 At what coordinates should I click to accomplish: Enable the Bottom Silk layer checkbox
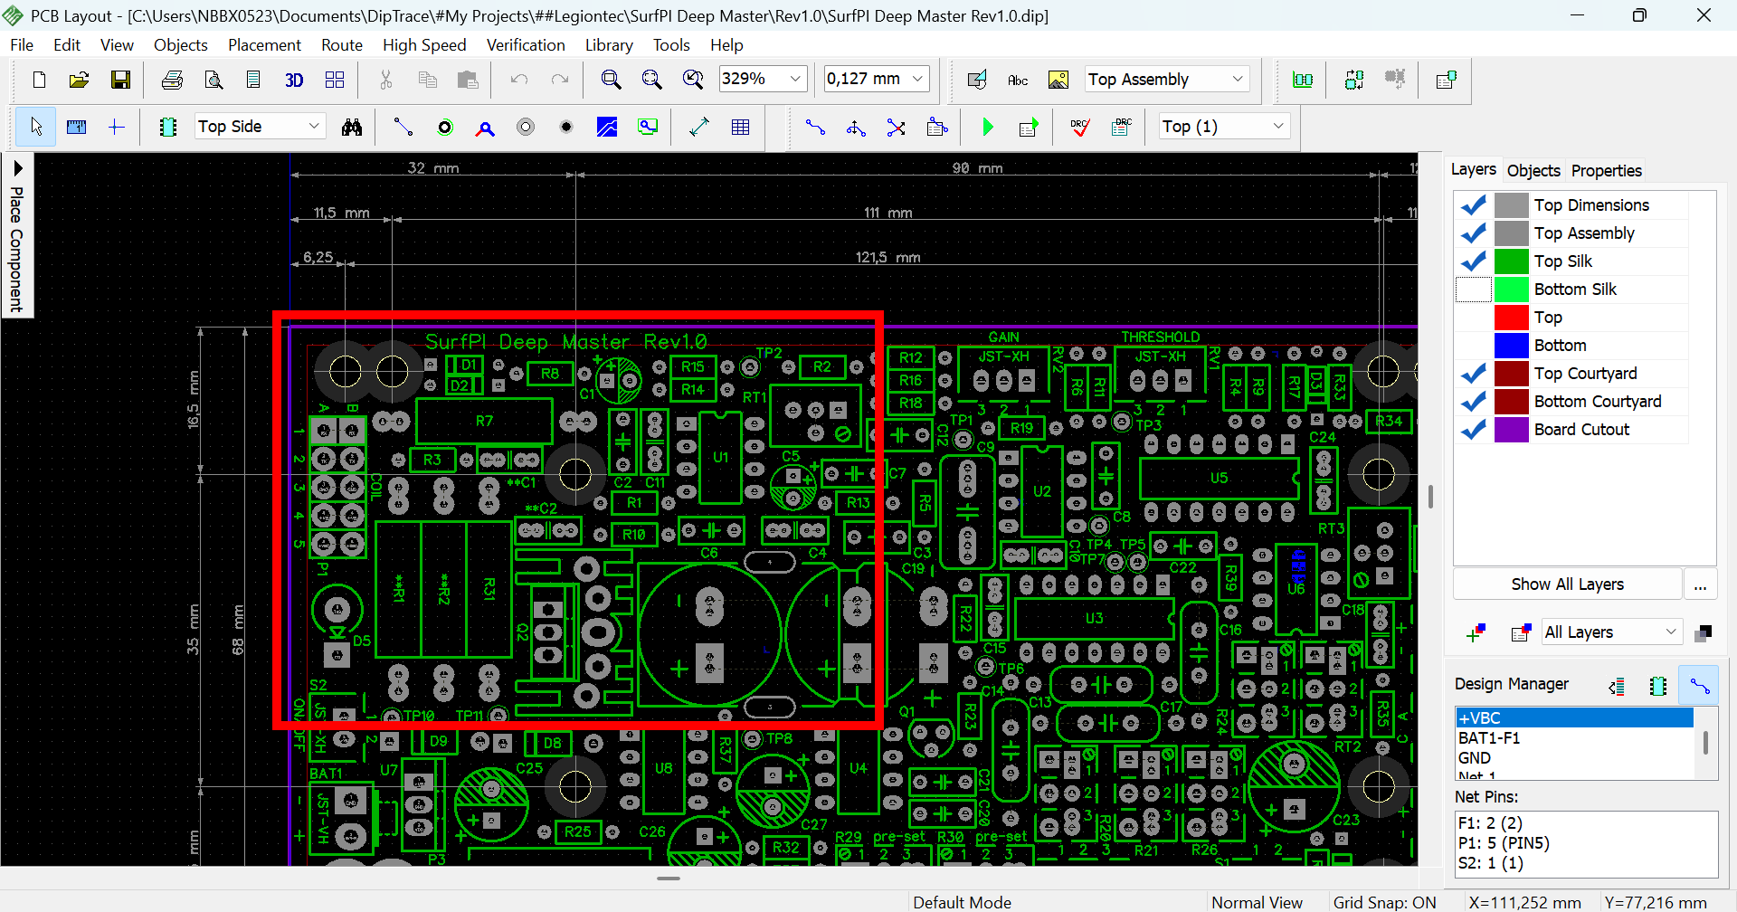(1473, 290)
